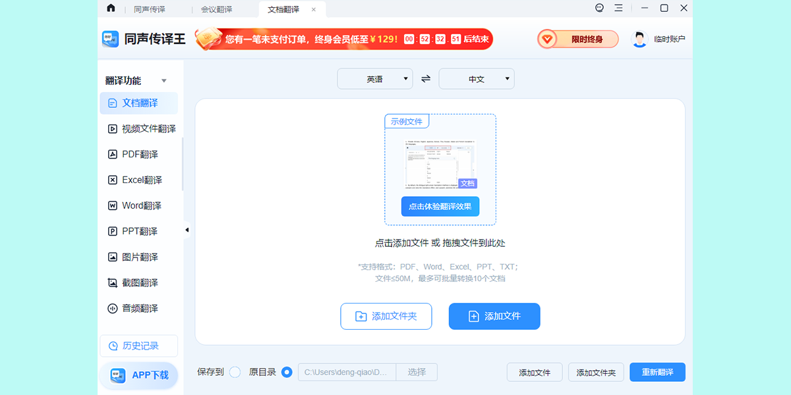Close the 文档翻译 tab
This screenshot has height=395, width=791.
[x=314, y=9]
